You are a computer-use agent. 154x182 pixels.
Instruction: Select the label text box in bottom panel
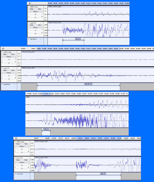coord(103,174)
